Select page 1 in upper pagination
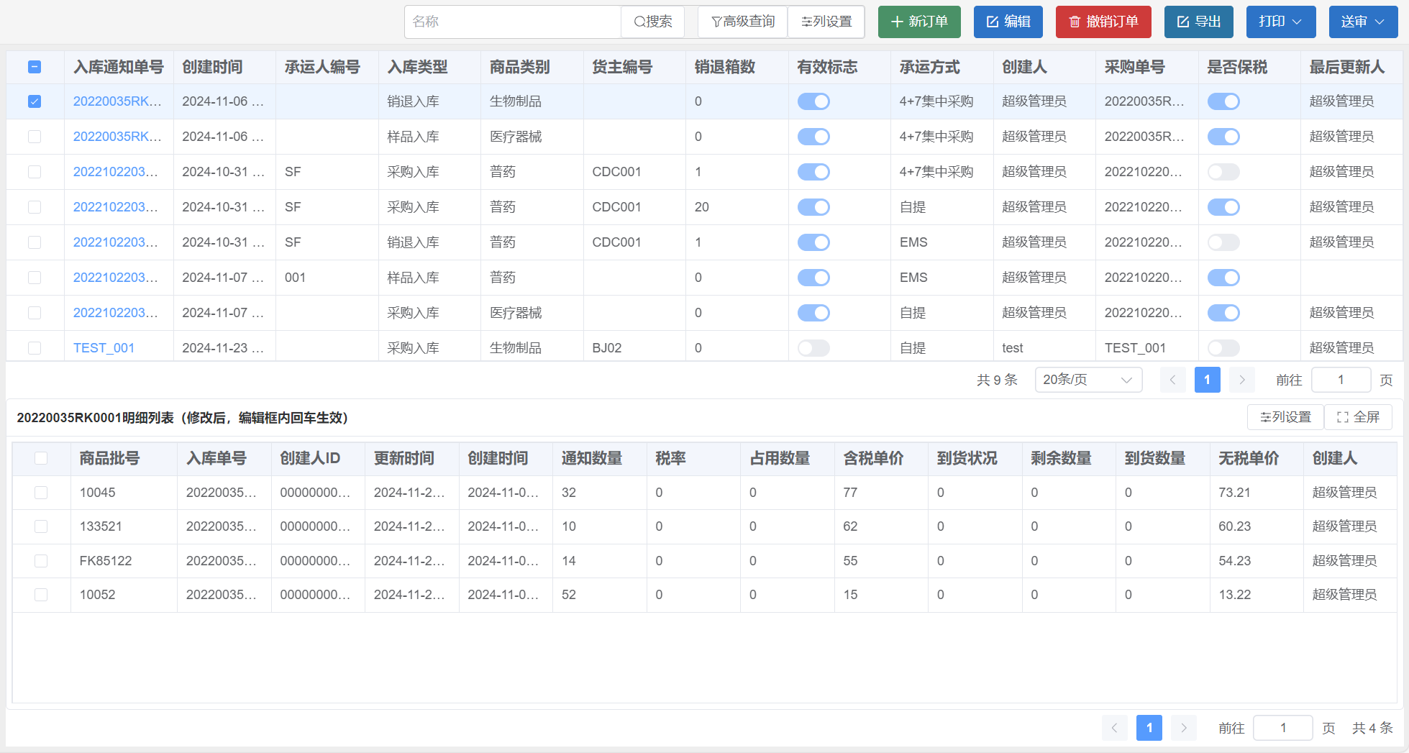This screenshot has width=1409, height=753. tap(1208, 380)
